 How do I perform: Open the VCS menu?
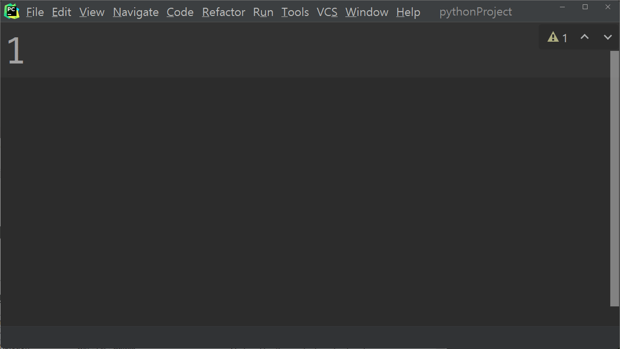point(327,12)
